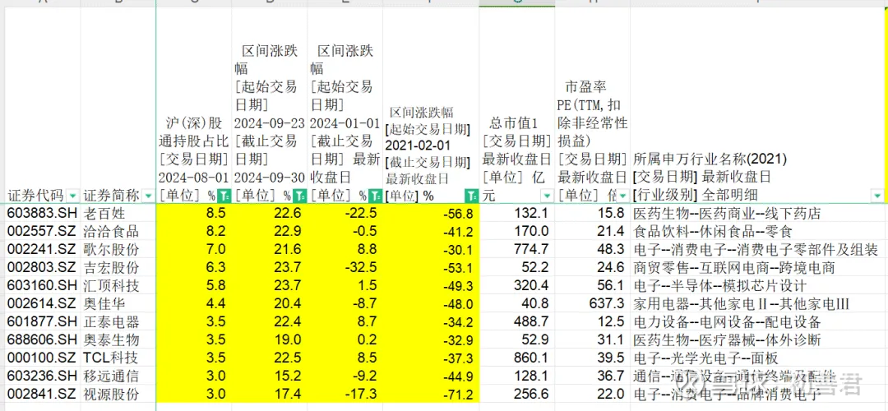The width and height of the screenshot is (888, 411).
Task: Open filter dropdown for 2021-02-01 区间涨跌幅 column
Action: (472, 196)
